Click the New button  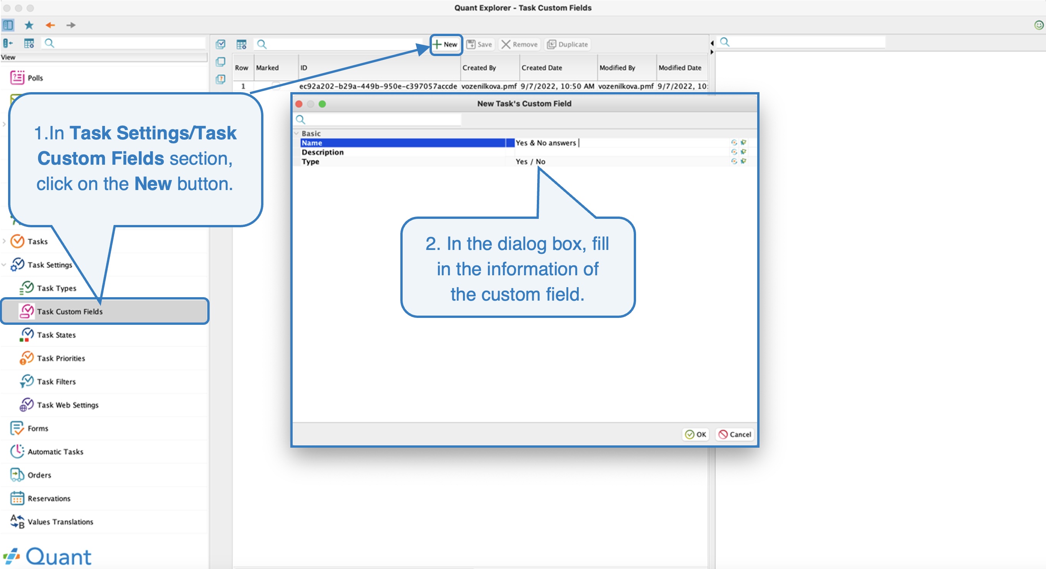[x=446, y=44]
